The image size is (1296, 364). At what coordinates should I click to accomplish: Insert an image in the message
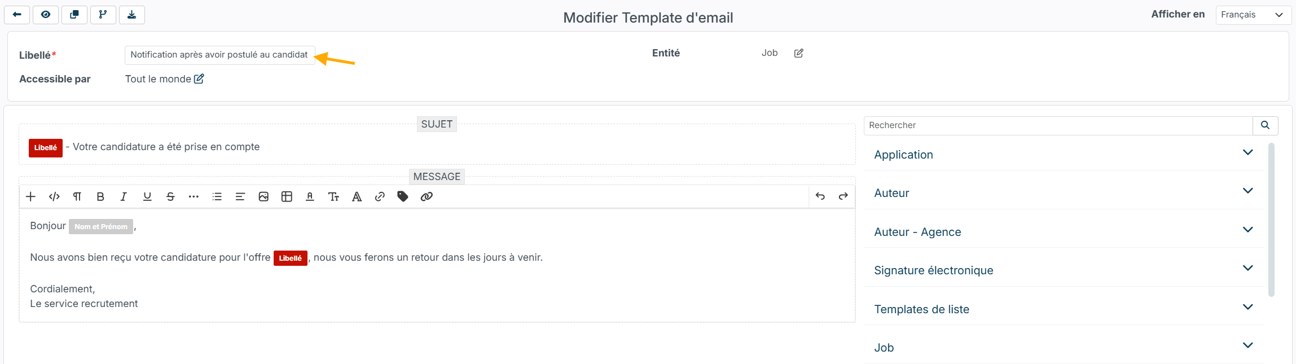click(x=263, y=196)
